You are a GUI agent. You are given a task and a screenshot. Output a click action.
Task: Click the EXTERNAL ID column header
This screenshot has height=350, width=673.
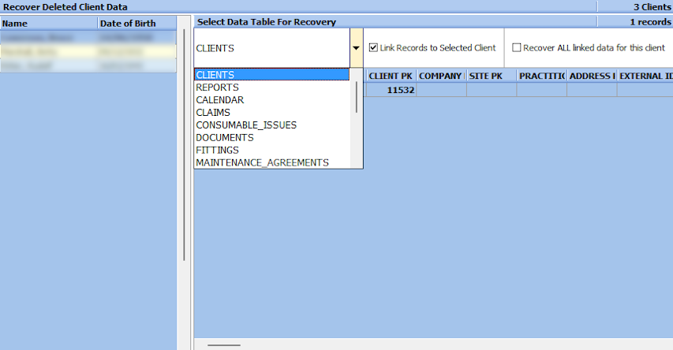pos(645,76)
